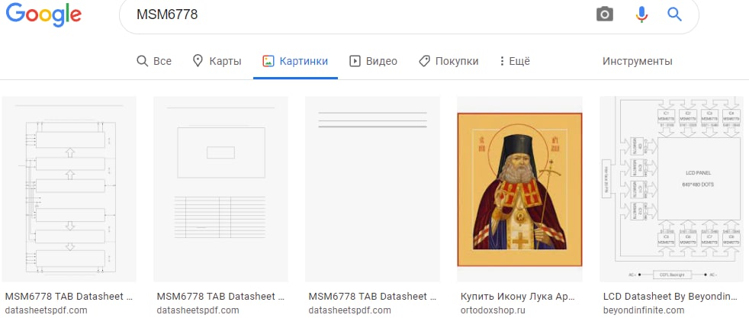Switch to the Все tab
This screenshot has width=749, height=318.
point(154,61)
